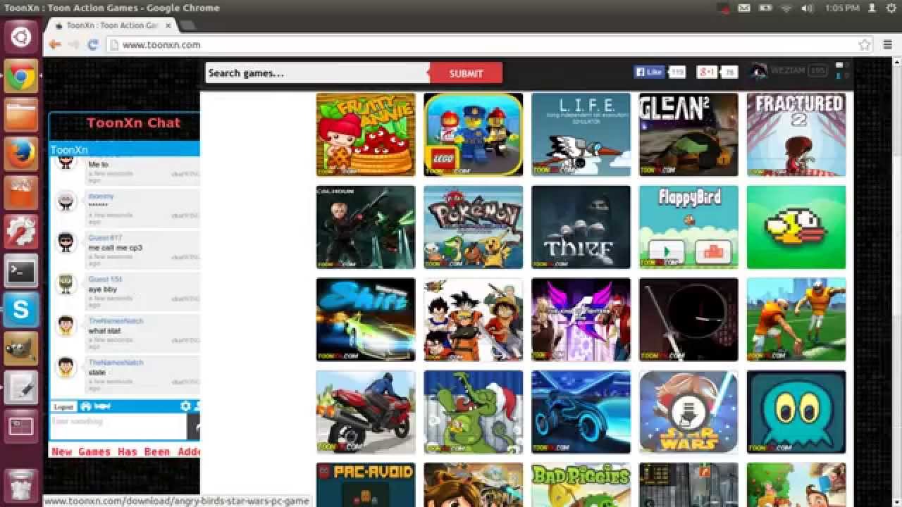Open the text editor launcher icon
The height and width of the screenshot is (507, 902).
pos(21,387)
